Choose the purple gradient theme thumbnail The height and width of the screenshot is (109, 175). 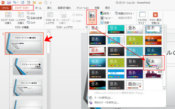[x=134, y=74]
